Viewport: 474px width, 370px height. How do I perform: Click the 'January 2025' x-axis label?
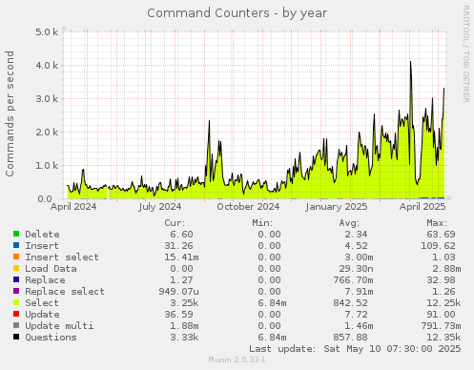[337, 207]
